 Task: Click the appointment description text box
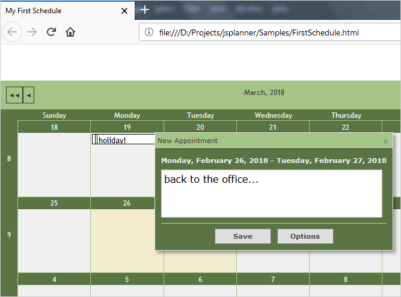(x=271, y=193)
